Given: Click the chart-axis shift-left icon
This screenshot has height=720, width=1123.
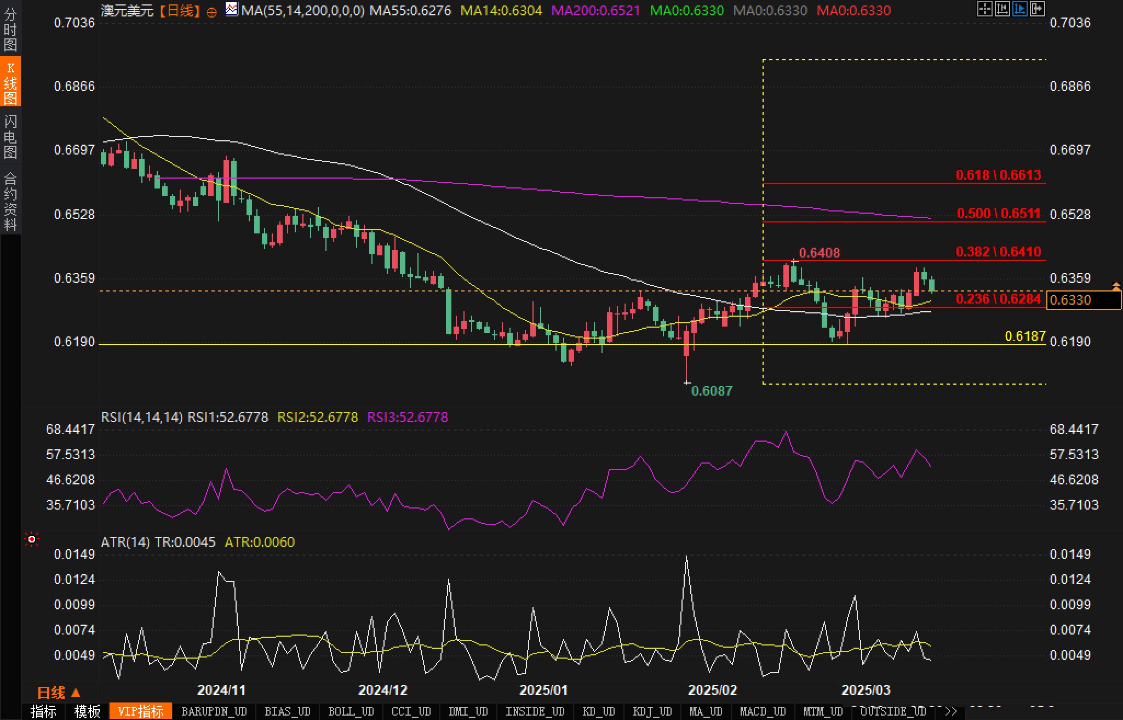Looking at the screenshot, I should pyautogui.click(x=1002, y=9).
